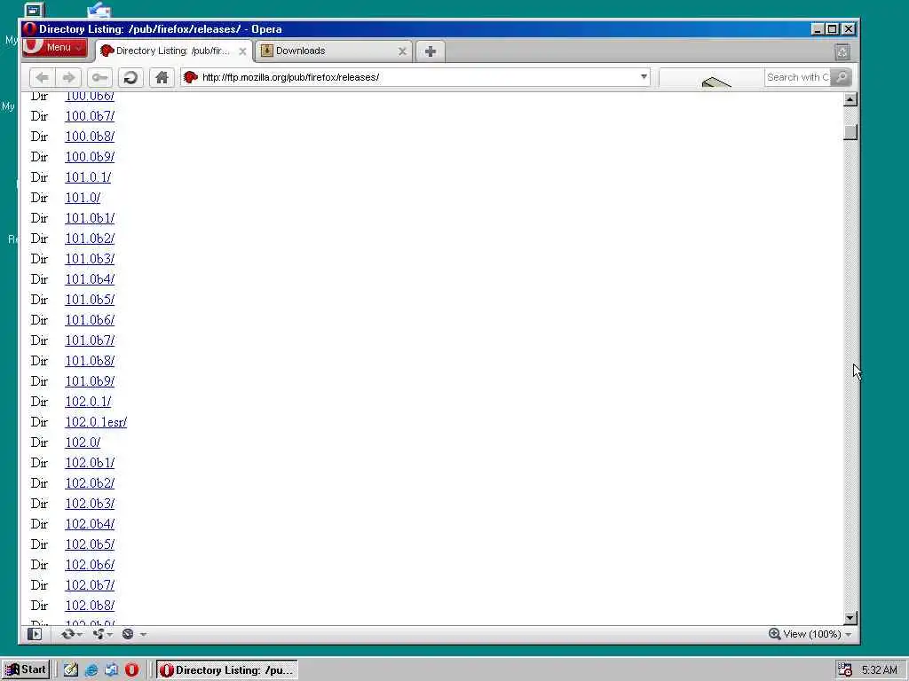Open the 102.0b8/ directory link
Image resolution: width=909 pixels, height=681 pixels.
pyautogui.click(x=90, y=605)
